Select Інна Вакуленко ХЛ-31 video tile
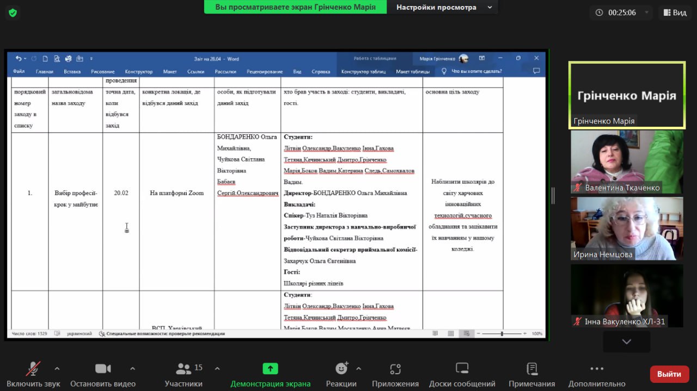 (x=627, y=296)
